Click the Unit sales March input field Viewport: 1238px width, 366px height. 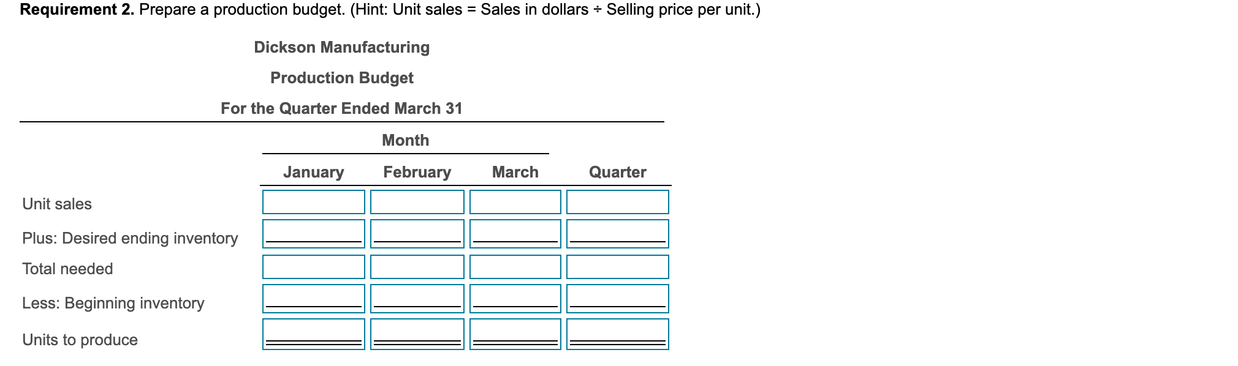click(x=515, y=202)
